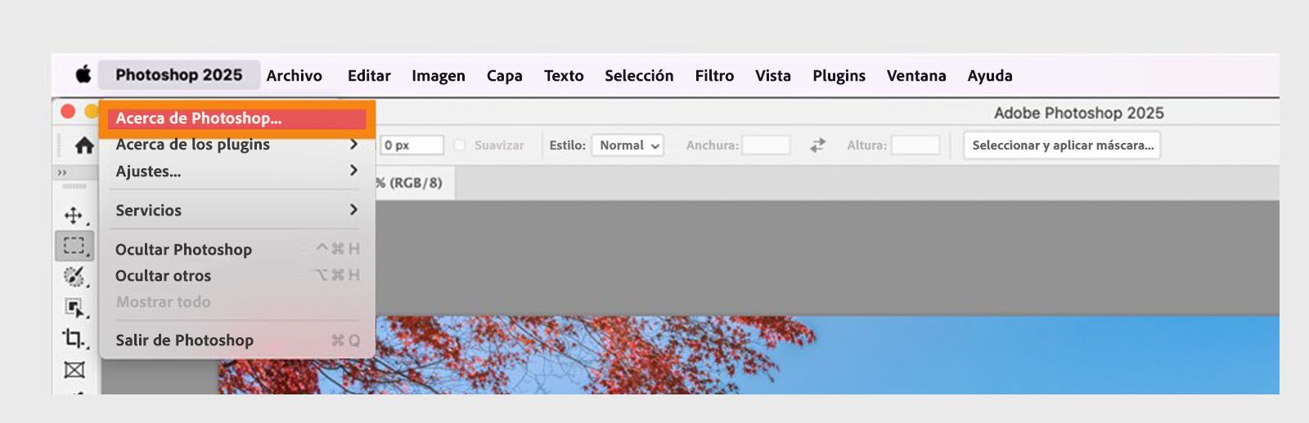1309x423 pixels.
Task: Expand the toolbar with double-arrow icon
Action: (61, 172)
